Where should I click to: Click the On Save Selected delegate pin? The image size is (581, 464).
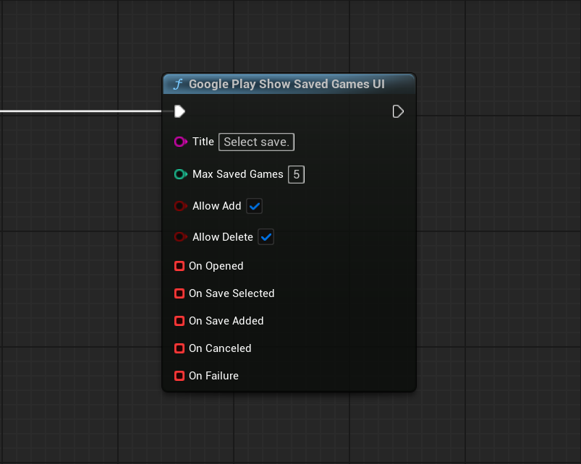tap(179, 293)
